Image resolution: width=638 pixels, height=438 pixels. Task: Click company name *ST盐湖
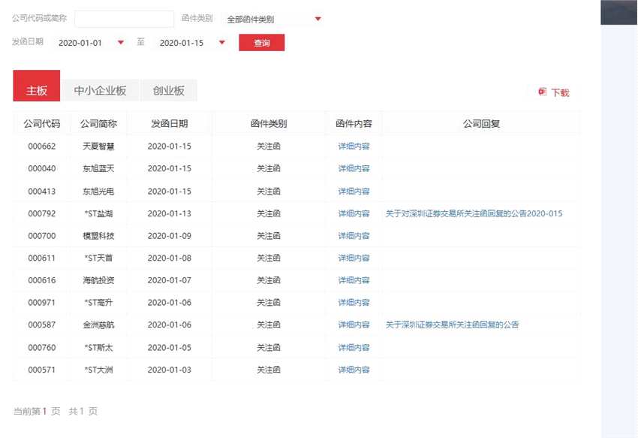[98, 213]
